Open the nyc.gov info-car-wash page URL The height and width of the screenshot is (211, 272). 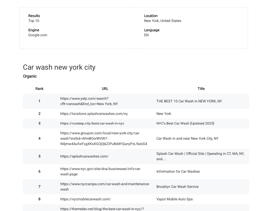[101, 172]
